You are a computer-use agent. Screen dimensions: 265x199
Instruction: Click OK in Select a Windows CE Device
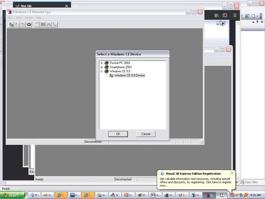click(118, 134)
